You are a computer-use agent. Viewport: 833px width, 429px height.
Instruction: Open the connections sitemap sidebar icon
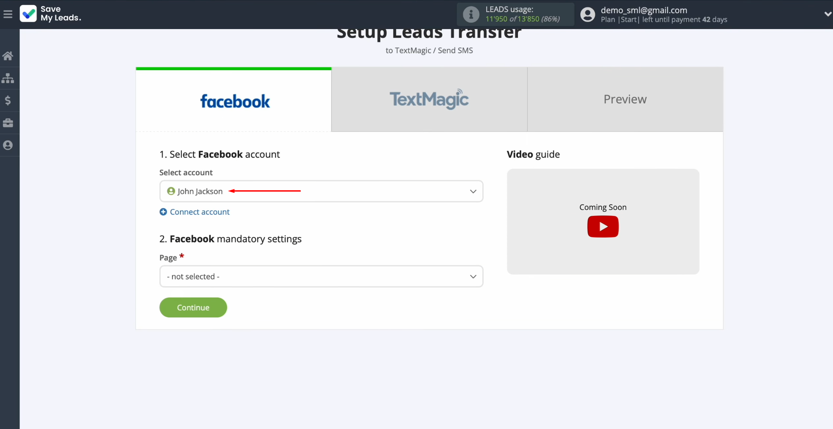(8, 78)
